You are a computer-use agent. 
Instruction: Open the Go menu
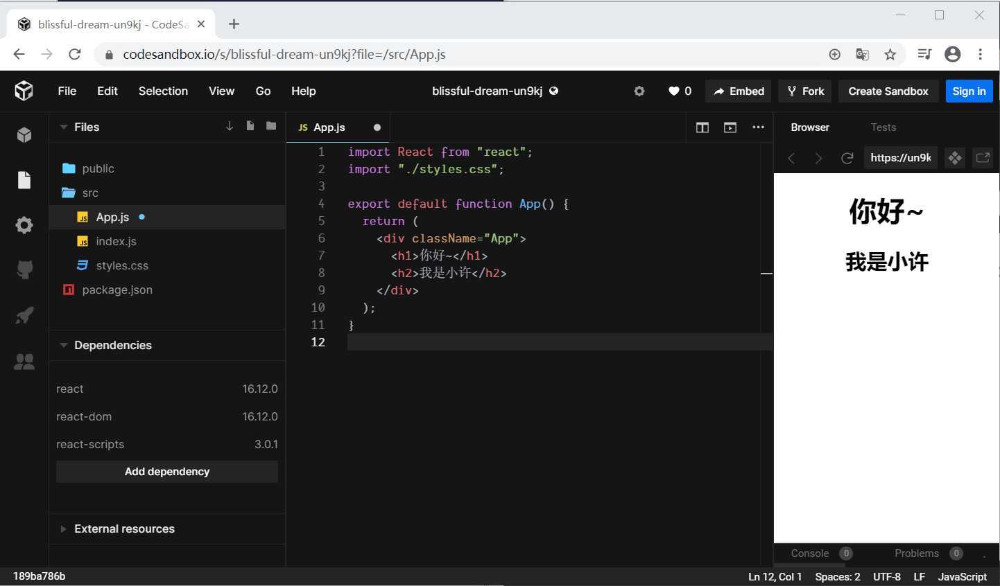(x=263, y=91)
